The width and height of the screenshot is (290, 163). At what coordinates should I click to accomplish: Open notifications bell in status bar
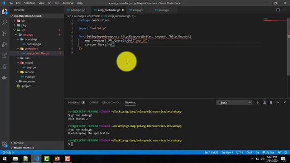tap(285, 153)
